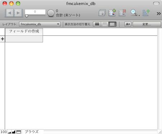Toggle the Aa formatting bar button
162x134 pixels.
pos(128,24)
